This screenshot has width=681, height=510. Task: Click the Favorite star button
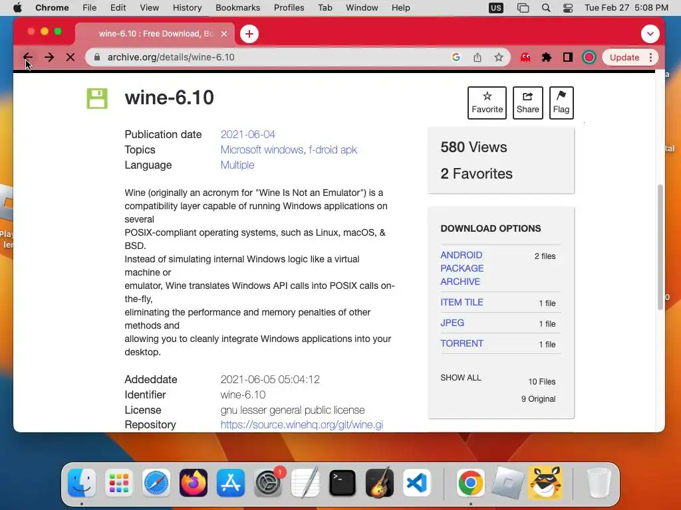coord(487,103)
